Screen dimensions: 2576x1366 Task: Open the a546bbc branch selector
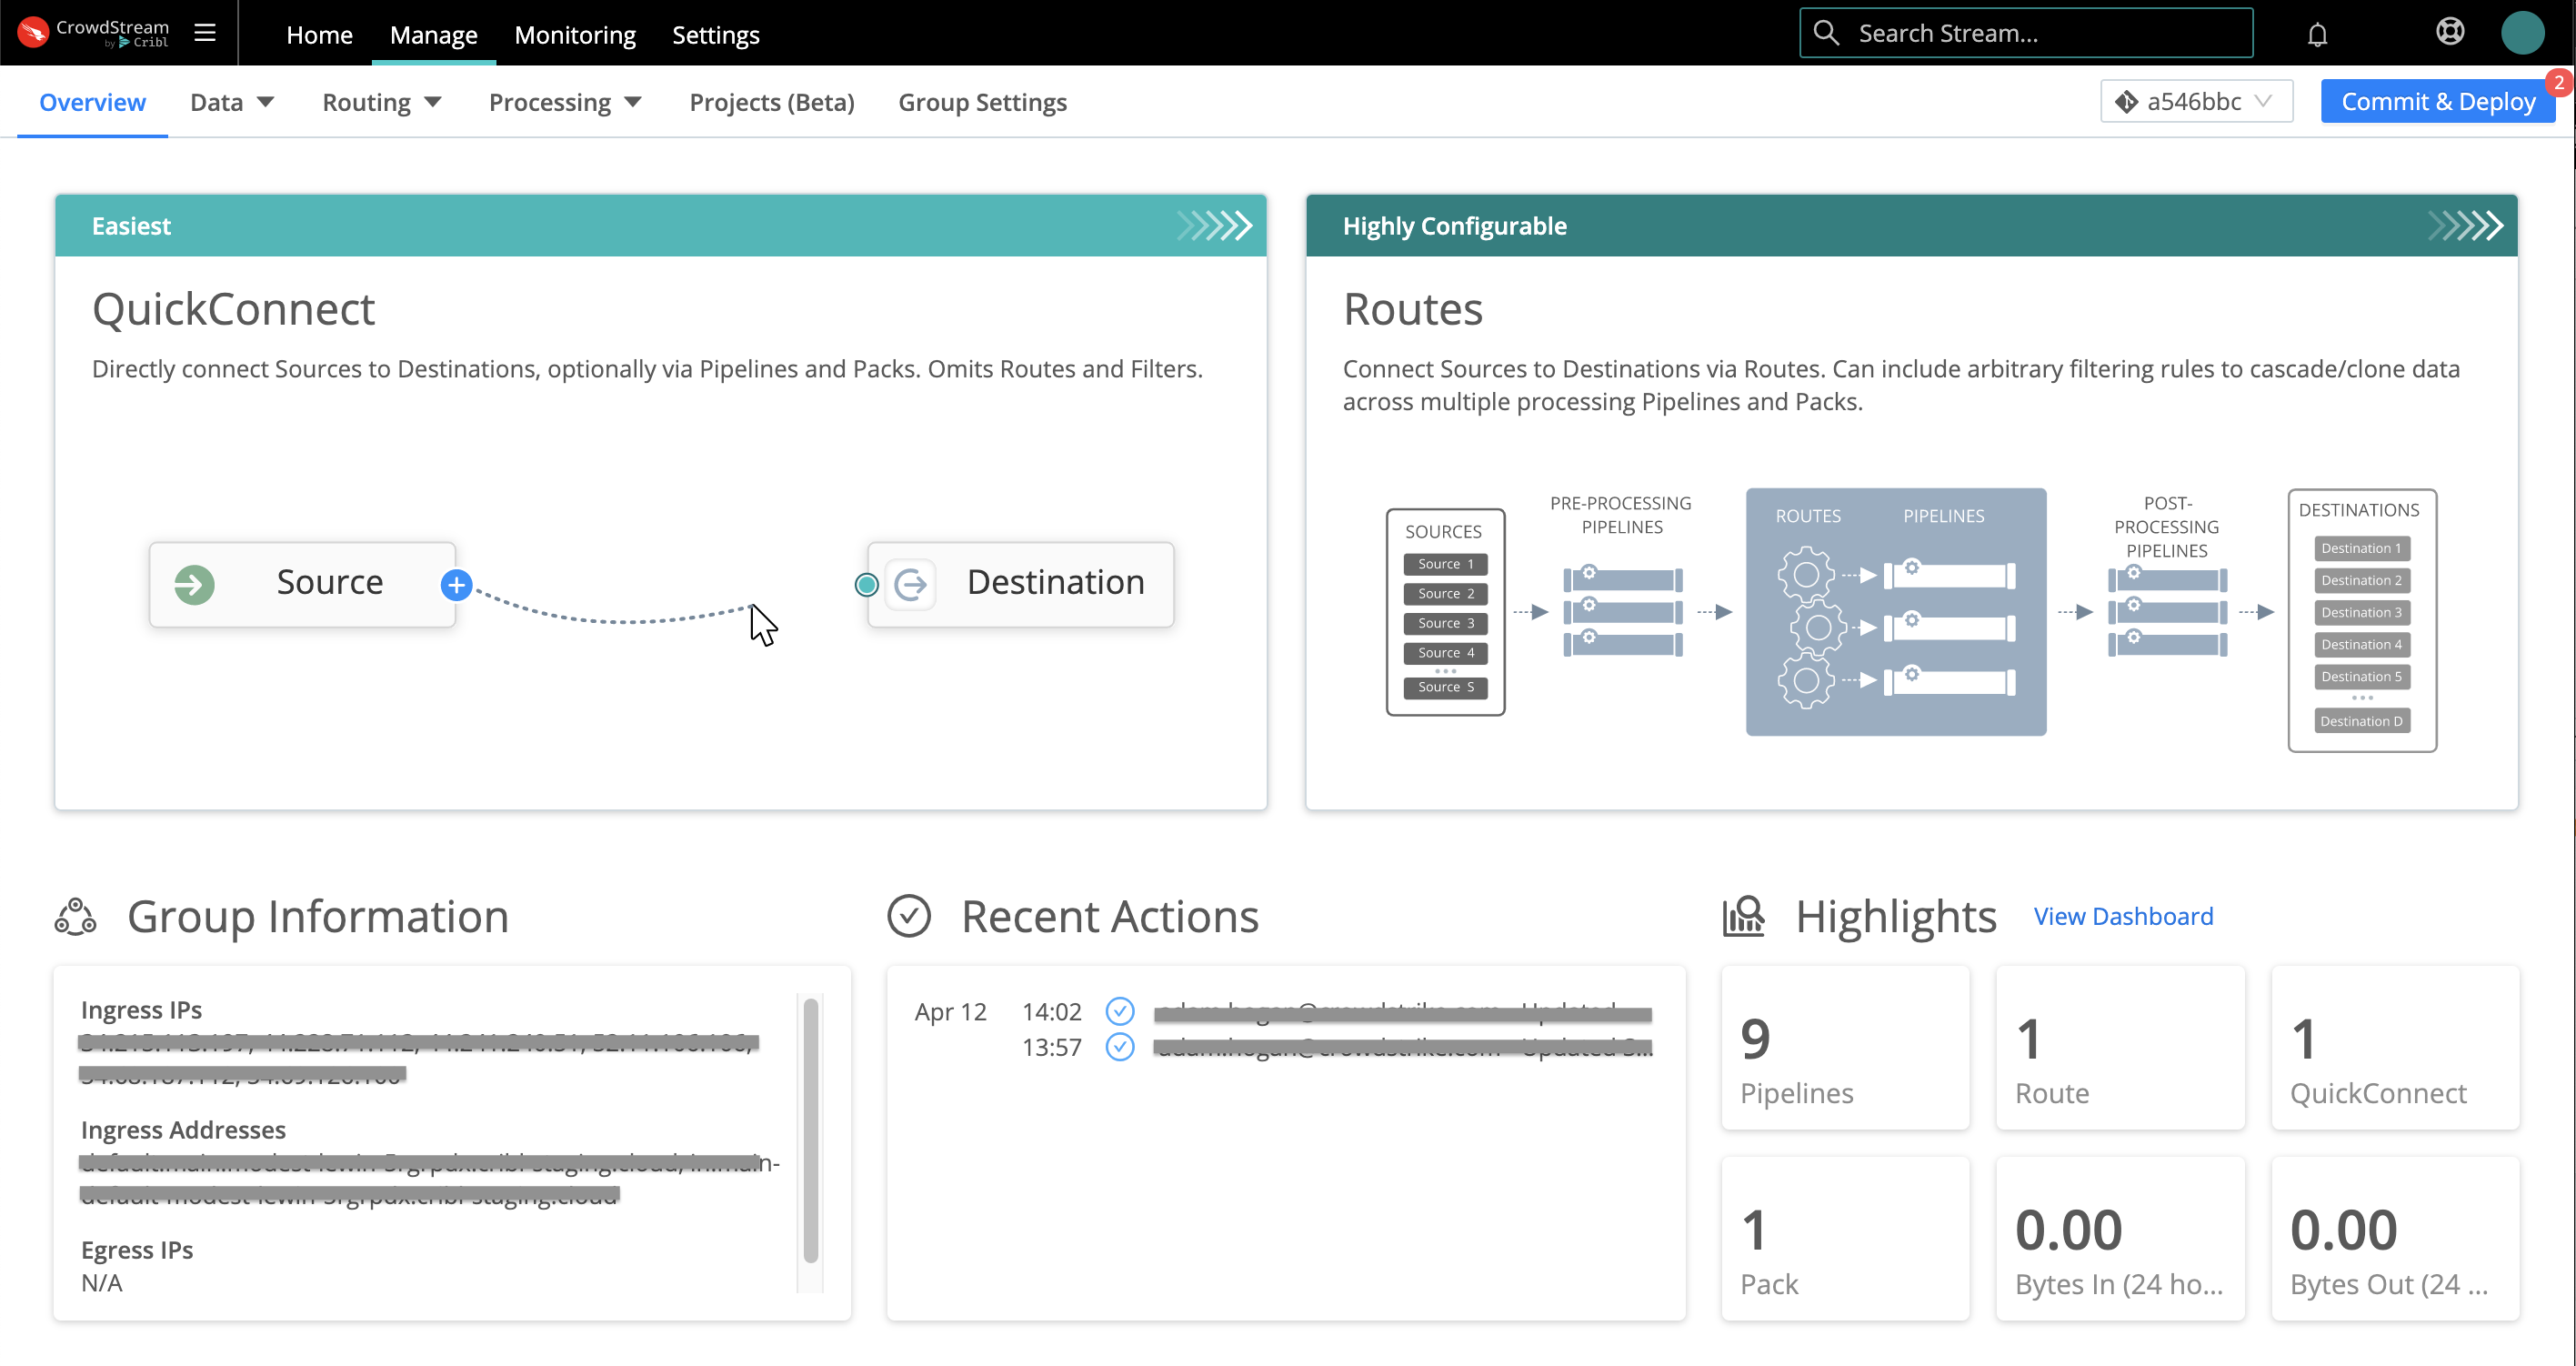coord(2195,101)
